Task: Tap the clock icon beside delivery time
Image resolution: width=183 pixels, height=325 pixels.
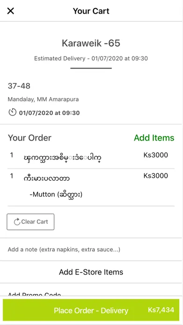Action: [12, 112]
